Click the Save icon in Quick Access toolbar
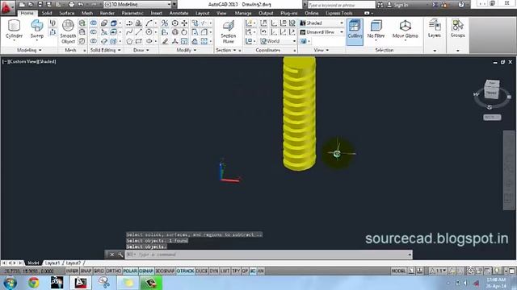Screen dimensions: 517x290 [x=40, y=4]
